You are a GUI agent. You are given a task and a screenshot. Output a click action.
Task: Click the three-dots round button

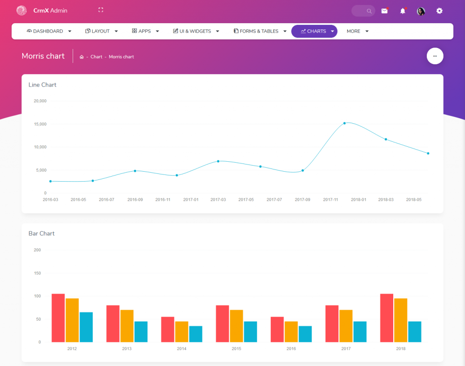tap(435, 56)
